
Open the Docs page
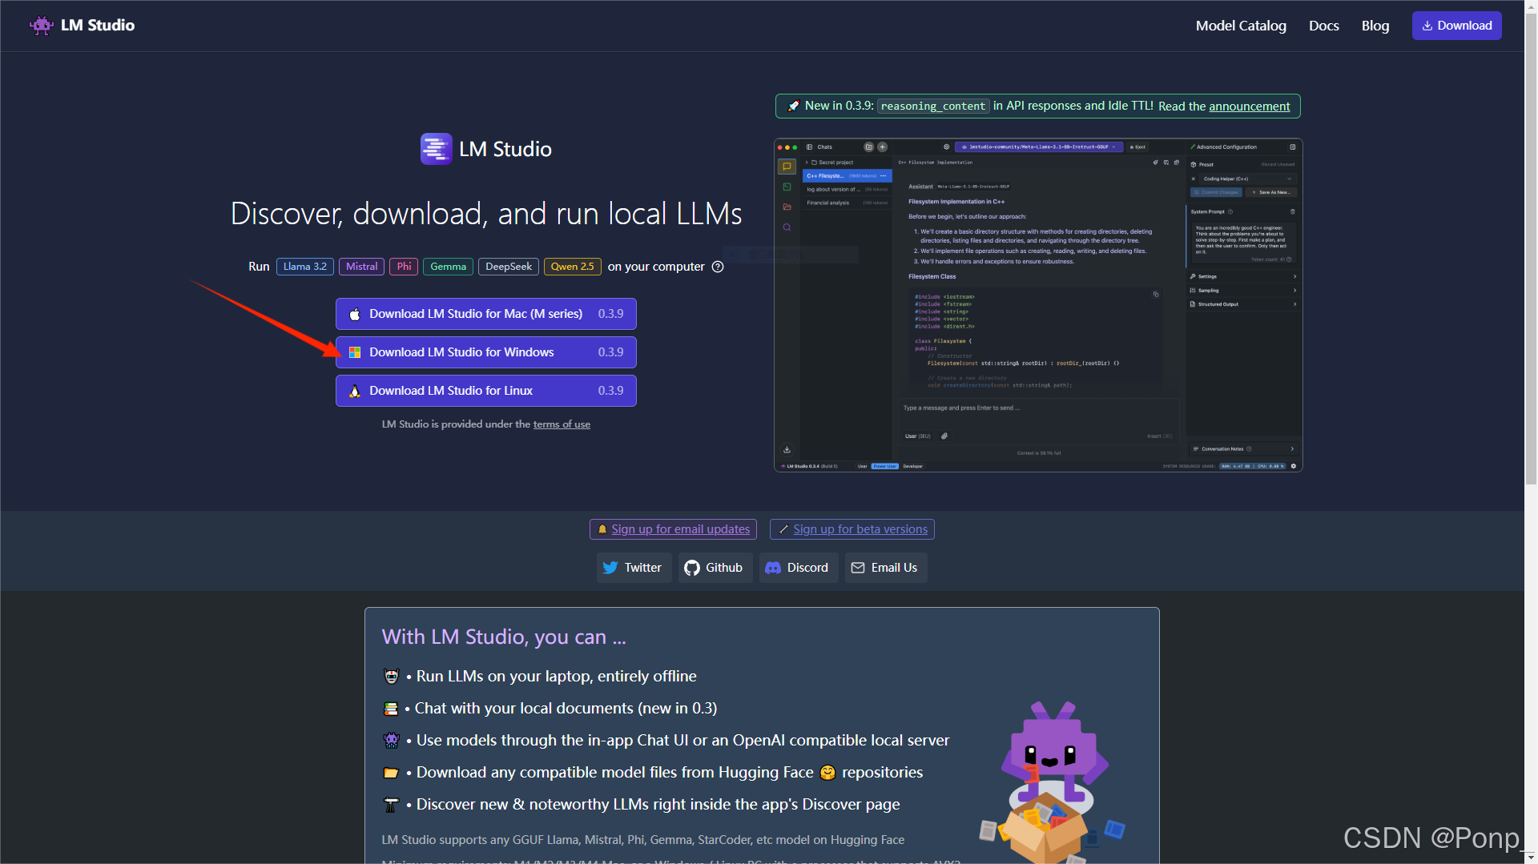1323,26
